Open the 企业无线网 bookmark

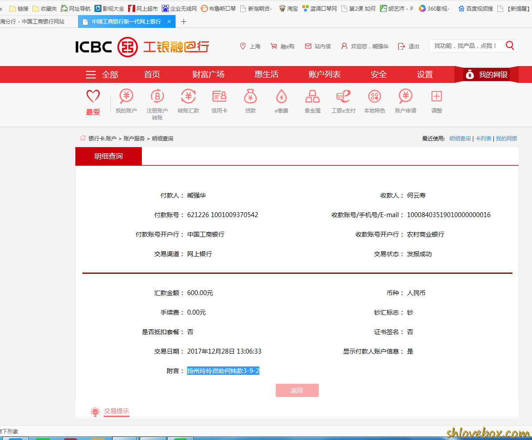point(179,8)
